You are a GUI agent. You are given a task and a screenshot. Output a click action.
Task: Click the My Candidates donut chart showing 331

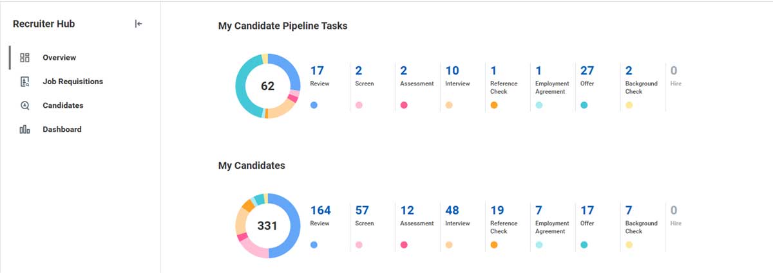point(268,225)
